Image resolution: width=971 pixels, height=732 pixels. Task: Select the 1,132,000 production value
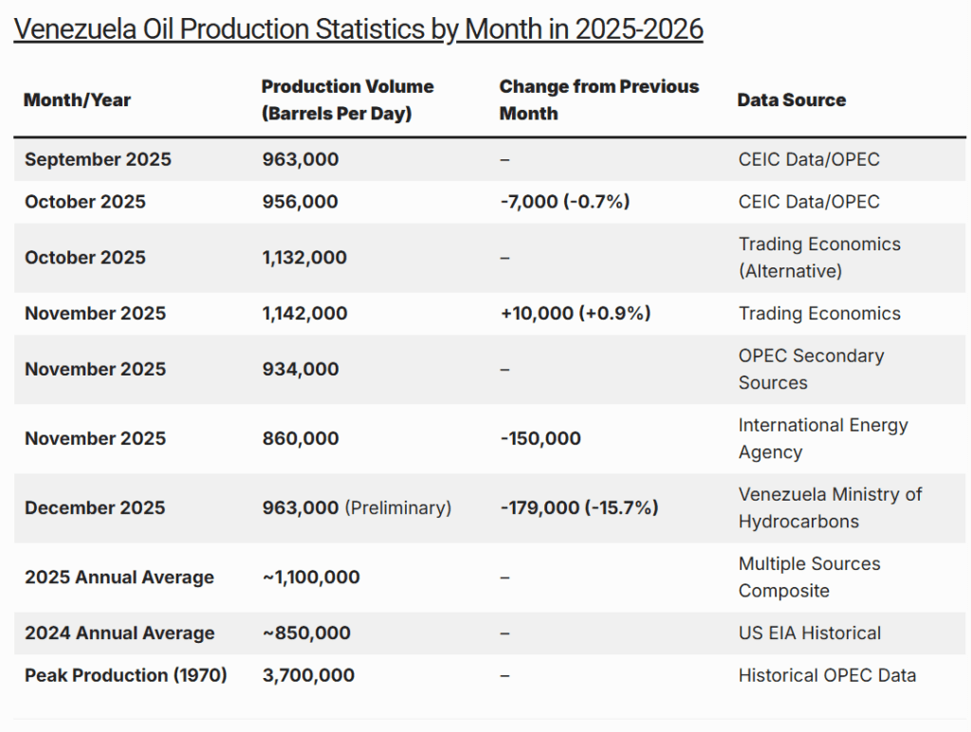[x=304, y=258]
